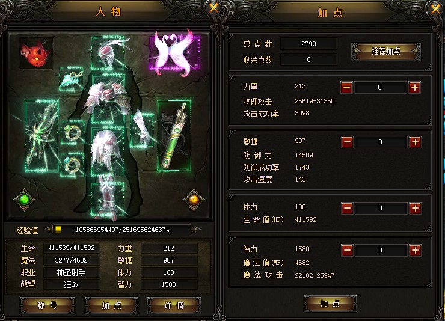
Task: Select the green arrow quiver slot
Action: [174, 135]
